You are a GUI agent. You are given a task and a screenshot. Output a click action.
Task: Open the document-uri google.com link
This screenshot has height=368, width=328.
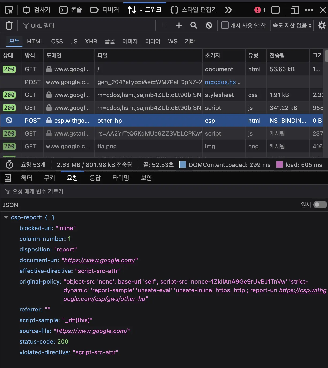[100, 260]
